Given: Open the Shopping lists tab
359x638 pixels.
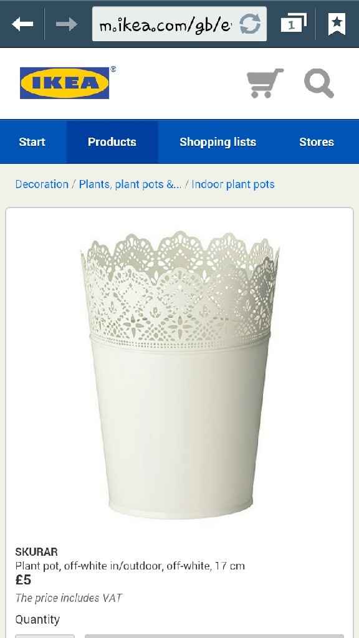Looking at the screenshot, I should pos(218,141).
